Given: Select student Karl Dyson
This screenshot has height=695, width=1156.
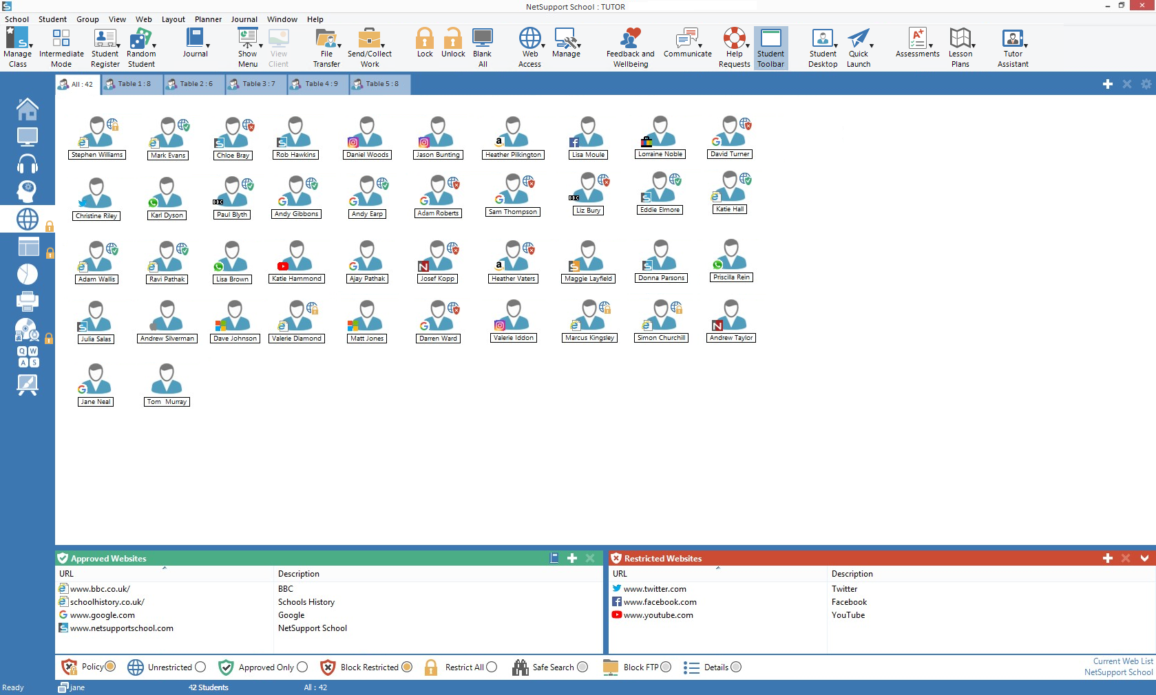Looking at the screenshot, I should tap(165, 196).
